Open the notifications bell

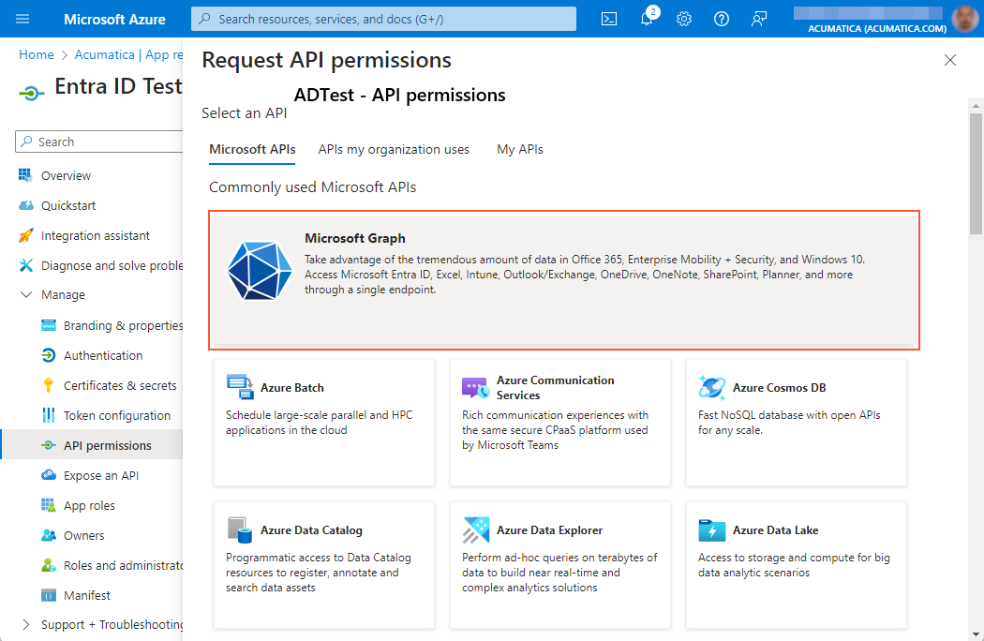pyautogui.click(x=647, y=18)
